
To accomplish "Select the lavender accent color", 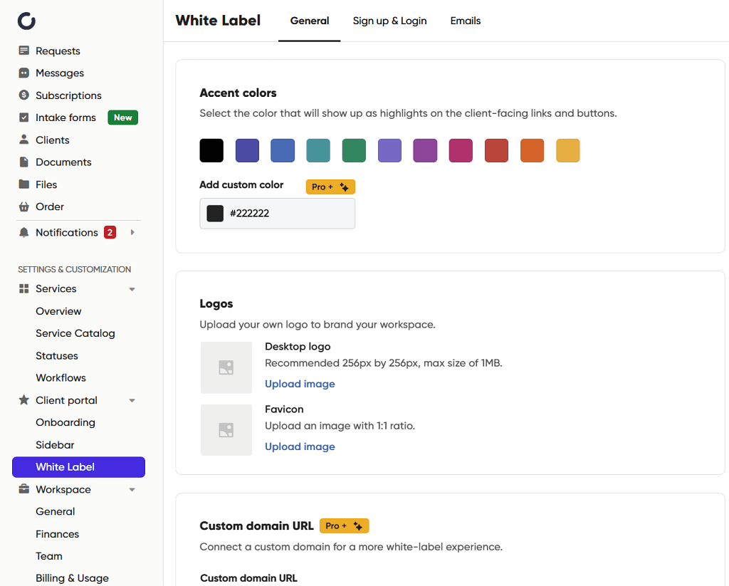I will click(389, 150).
